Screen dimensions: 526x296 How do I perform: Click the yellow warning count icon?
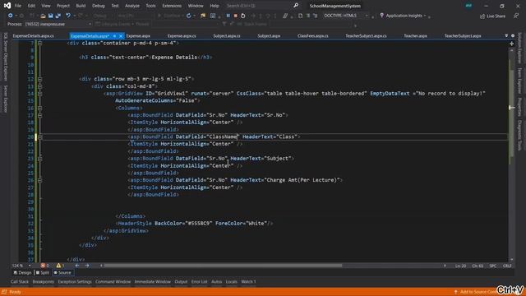pyautogui.click(x=58, y=266)
